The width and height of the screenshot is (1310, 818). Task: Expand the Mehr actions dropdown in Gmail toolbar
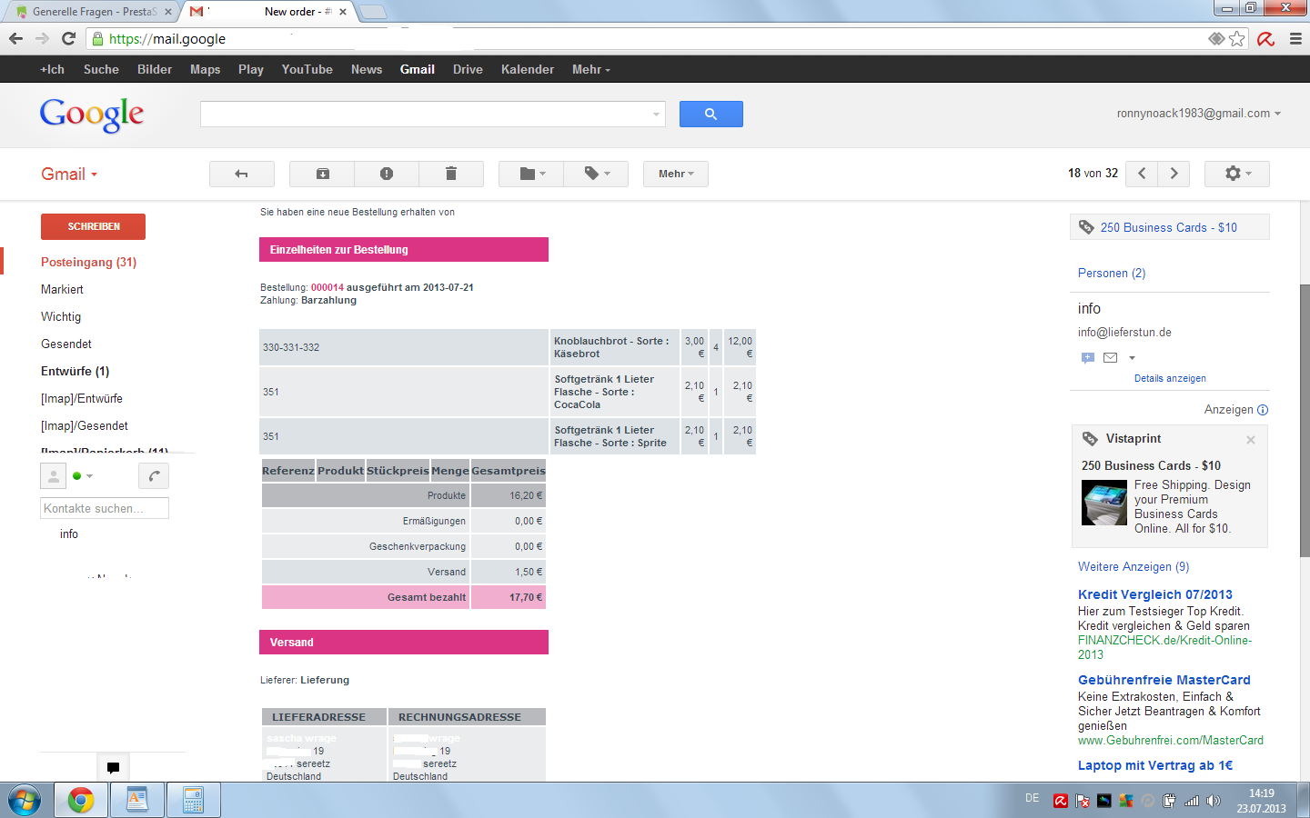pos(676,174)
